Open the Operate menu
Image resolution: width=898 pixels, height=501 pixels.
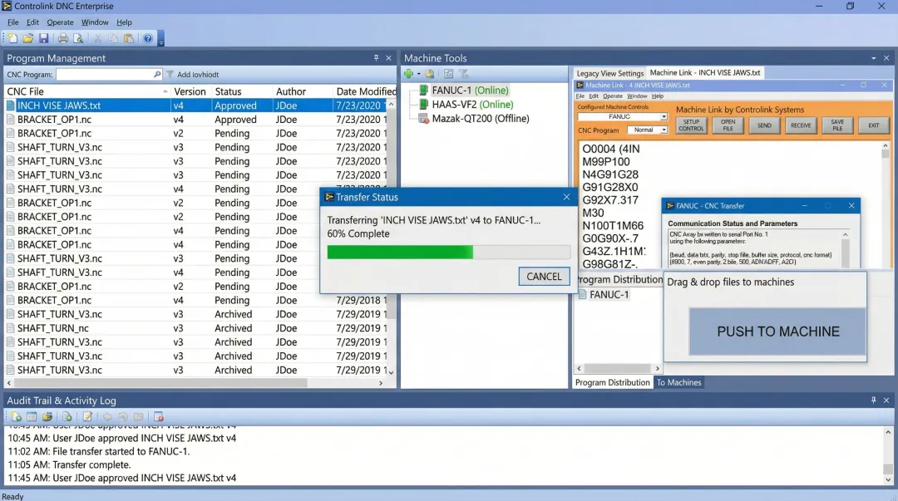(60, 22)
